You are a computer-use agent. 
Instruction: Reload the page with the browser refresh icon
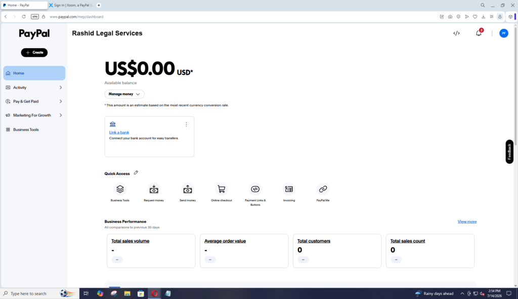(x=24, y=17)
